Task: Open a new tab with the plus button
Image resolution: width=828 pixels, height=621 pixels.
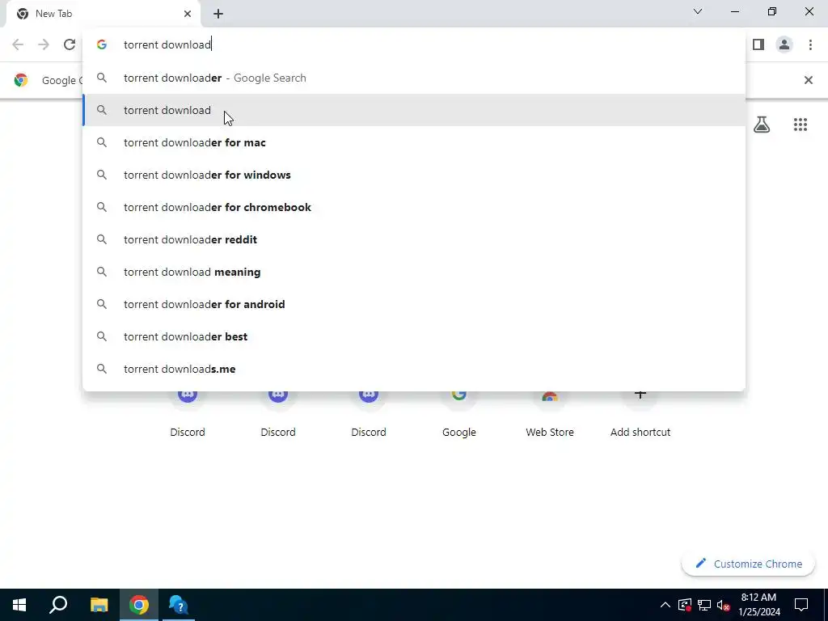Action: pyautogui.click(x=218, y=14)
